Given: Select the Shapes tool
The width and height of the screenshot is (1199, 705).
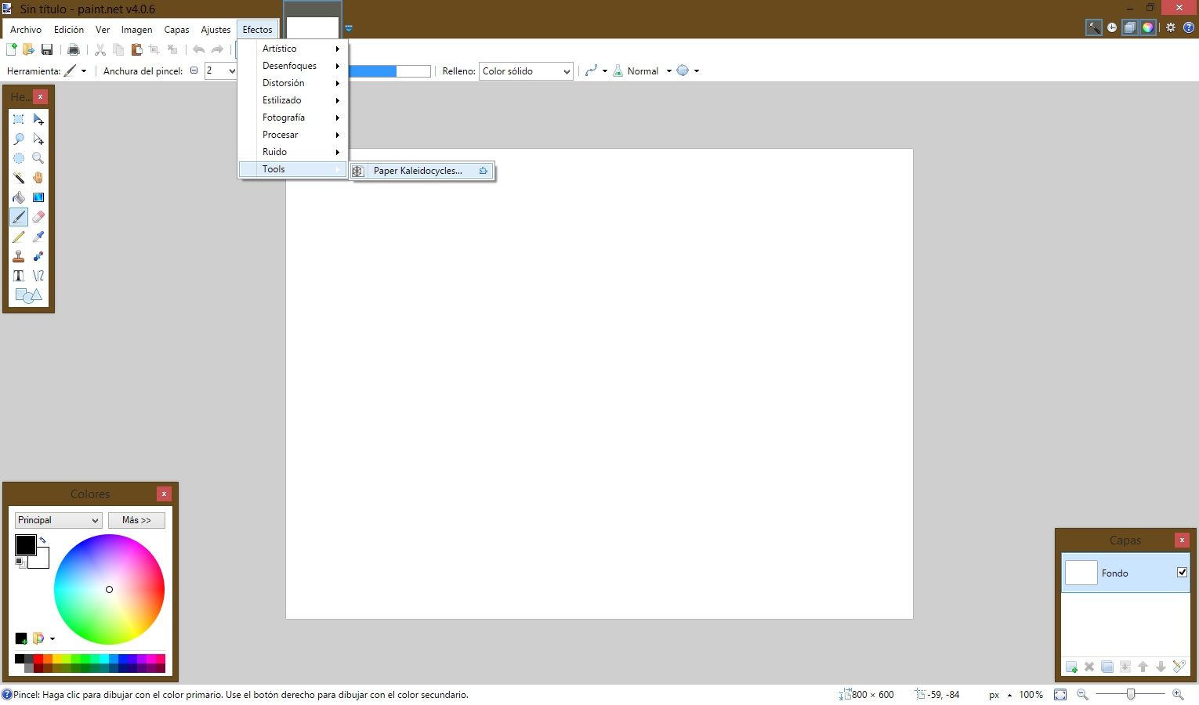Looking at the screenshot, I should pyautogui.click(x=28, y=295).
